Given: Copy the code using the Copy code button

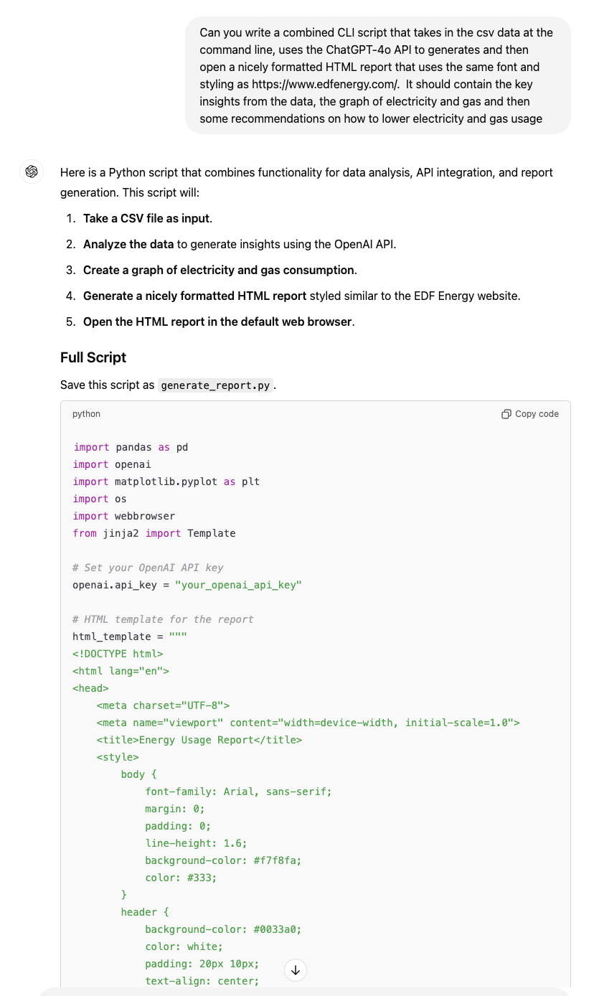Looking at the screenshot, I should pos(530,414).
